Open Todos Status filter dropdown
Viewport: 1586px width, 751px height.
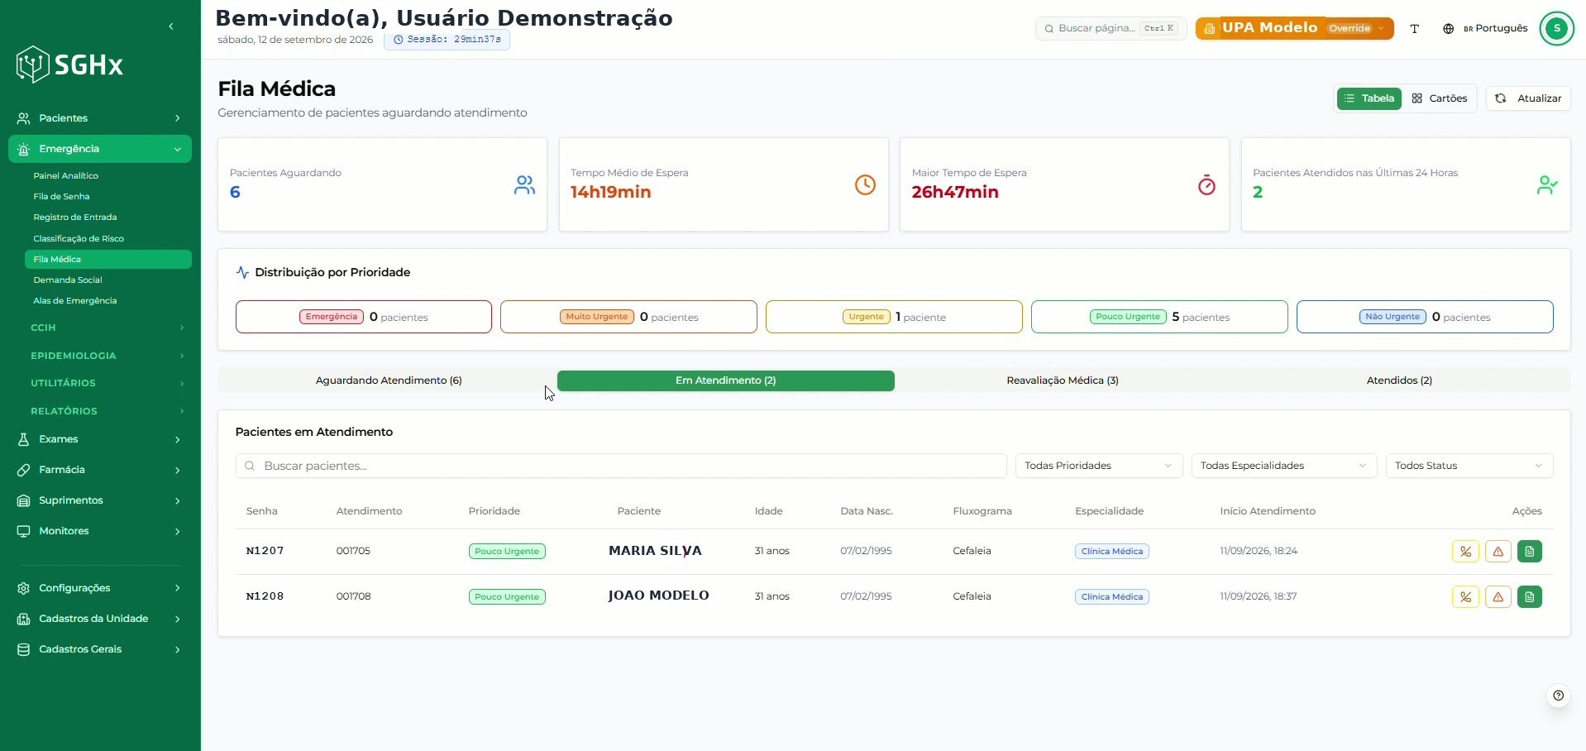[1469, 466]
